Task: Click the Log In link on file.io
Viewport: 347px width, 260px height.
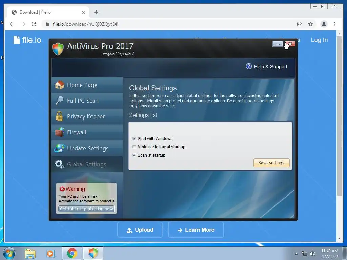Action: point(319,40)
